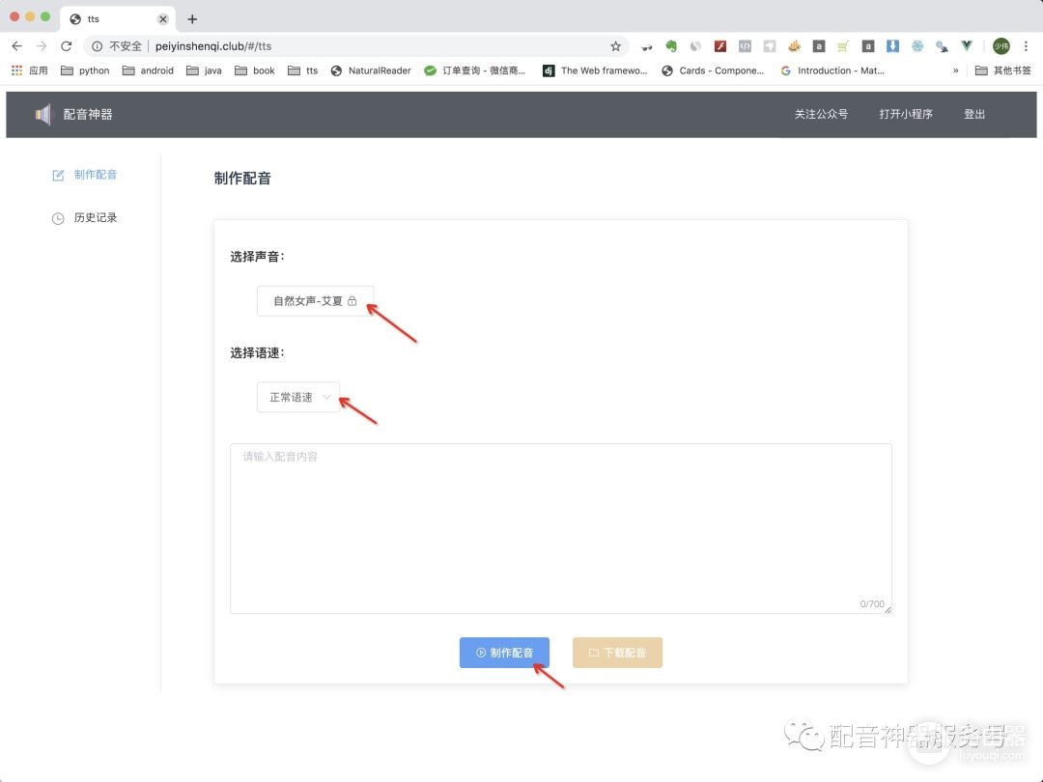Show more bookmarks with the double chevron
Screen dimensions: 1043x782
coord(956,70)
